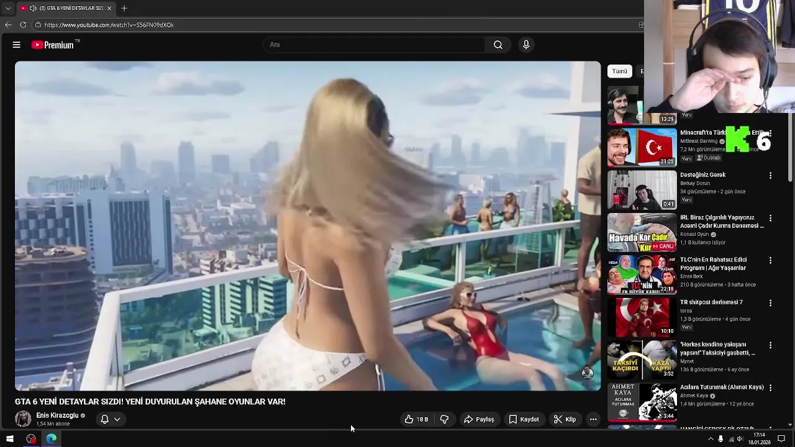Open taskbar clock showing 17:14

tap(760, 439)
